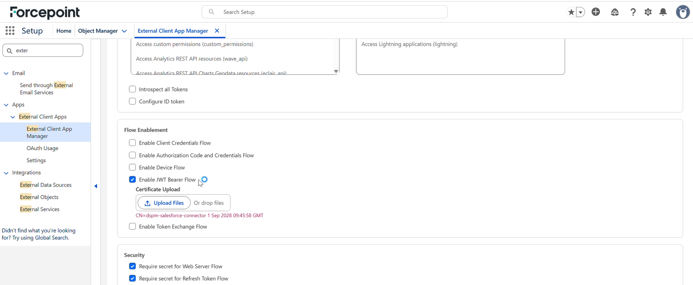Enable Token Exchange Flow checkbox
Image resolution: width=693 pixels, height=285 pixels.
pyautogui.click(x=132, y=227)
